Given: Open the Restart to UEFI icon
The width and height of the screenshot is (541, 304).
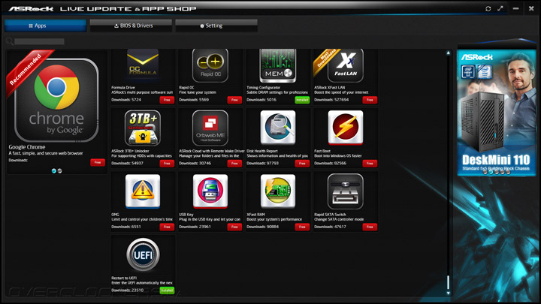Looking at the screenshot, I should coord(143,254).
